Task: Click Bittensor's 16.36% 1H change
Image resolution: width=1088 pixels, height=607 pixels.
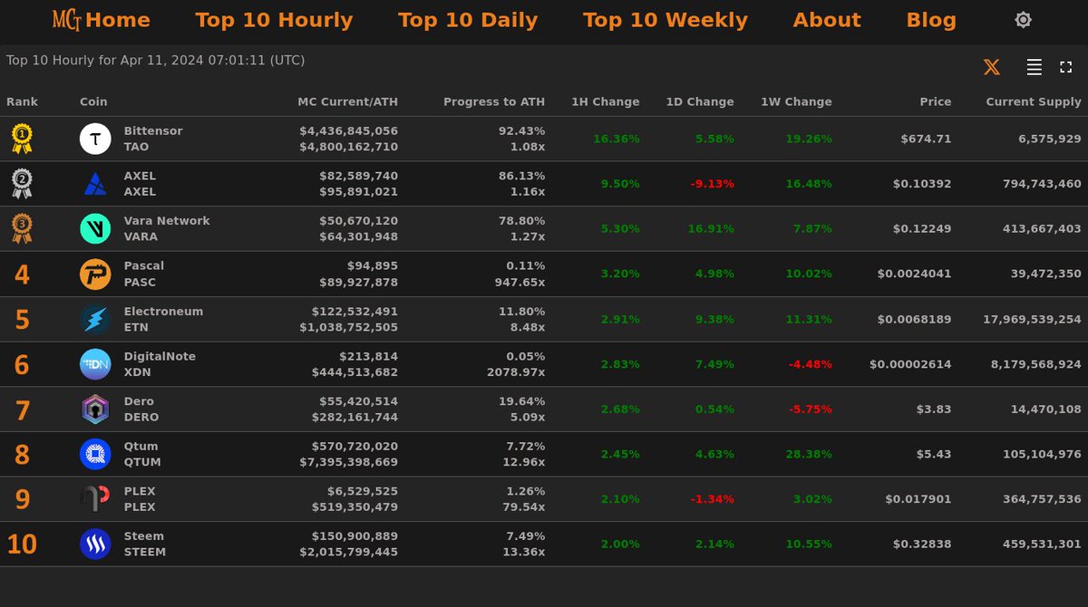Action: pyautogui.click(x=617, y=139)
